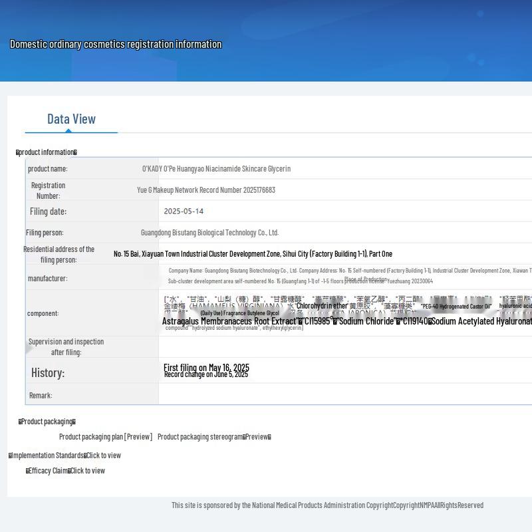Click the Product packaging section heading

click(47, 422)
